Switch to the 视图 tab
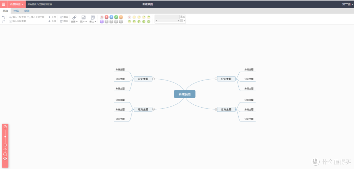 pos(27,11)
